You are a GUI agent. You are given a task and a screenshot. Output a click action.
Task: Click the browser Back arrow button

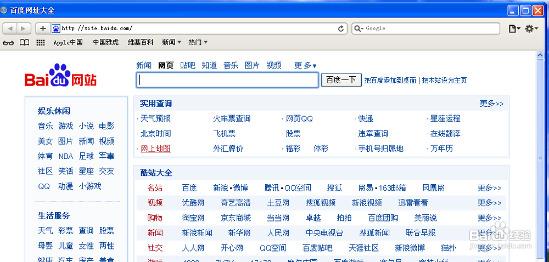pos(10,29)
